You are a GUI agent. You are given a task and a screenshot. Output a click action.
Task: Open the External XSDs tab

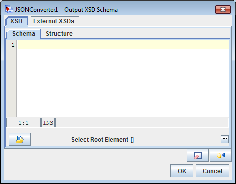(53, 21)
